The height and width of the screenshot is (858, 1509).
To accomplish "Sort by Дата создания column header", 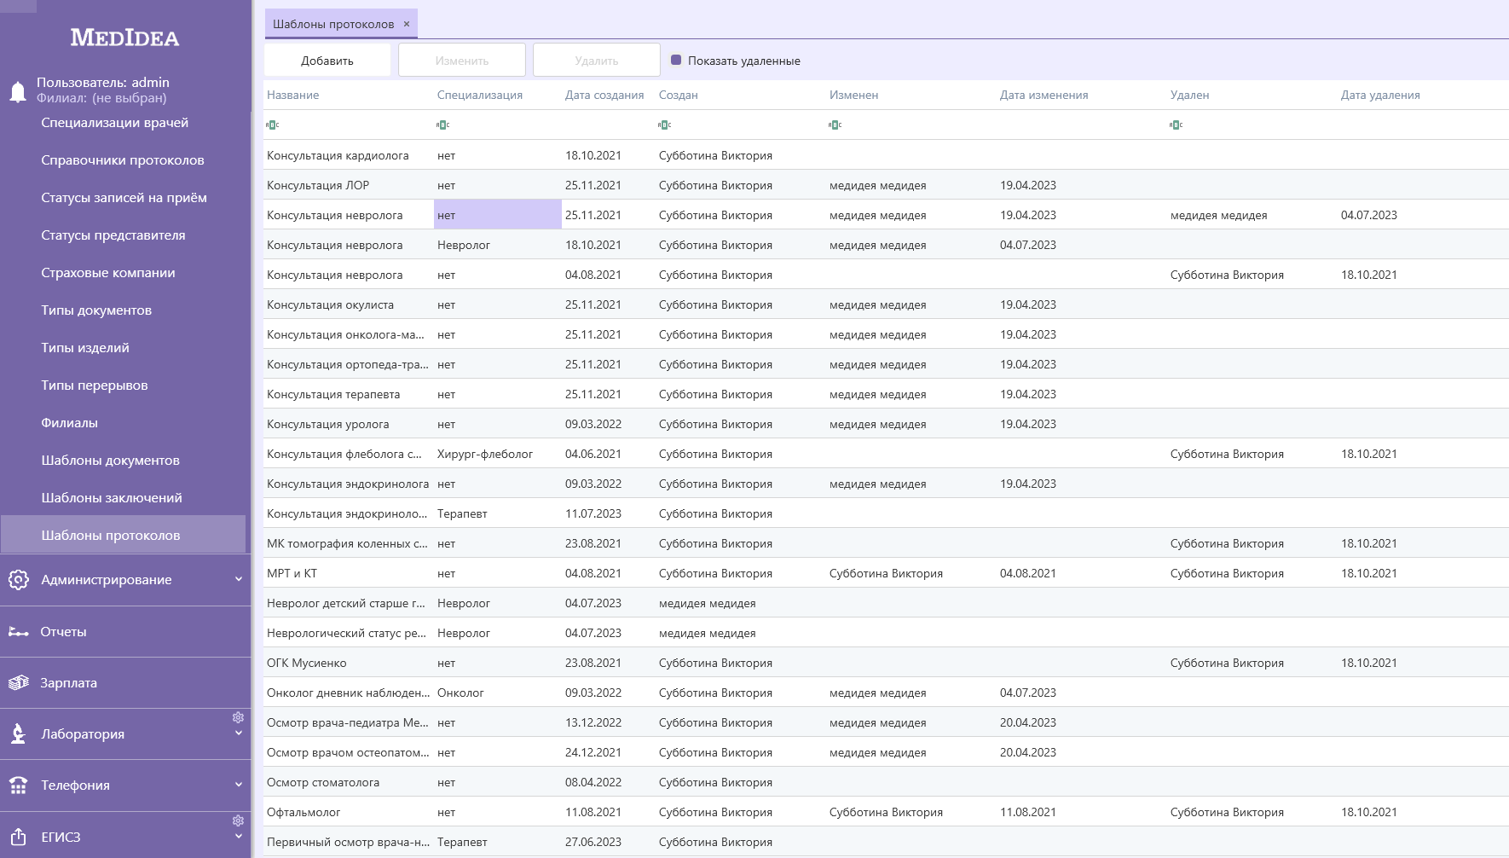I will (x=604, y=95).
